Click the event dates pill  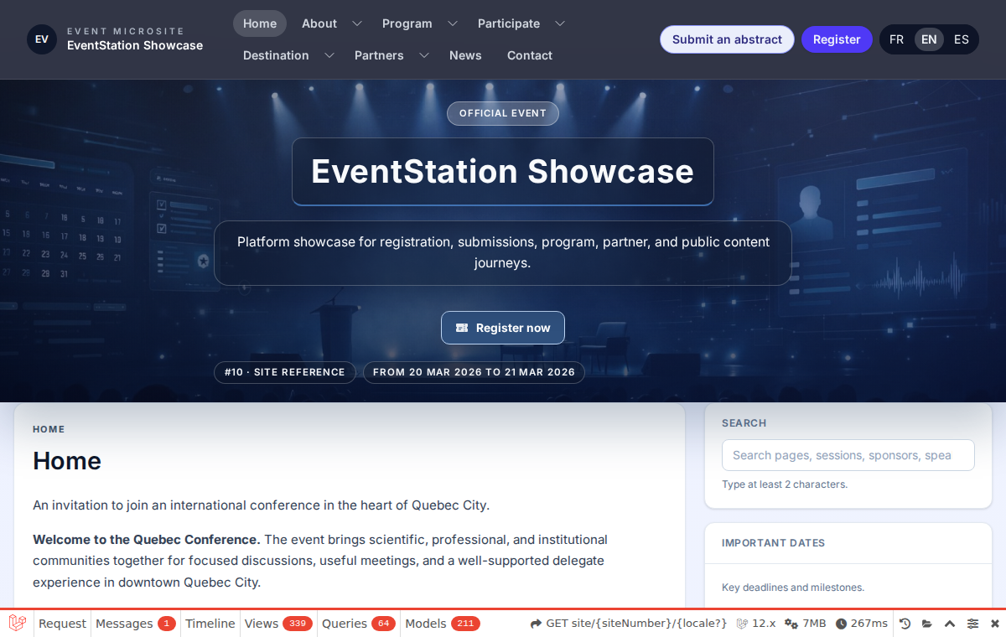pos(474,372)
